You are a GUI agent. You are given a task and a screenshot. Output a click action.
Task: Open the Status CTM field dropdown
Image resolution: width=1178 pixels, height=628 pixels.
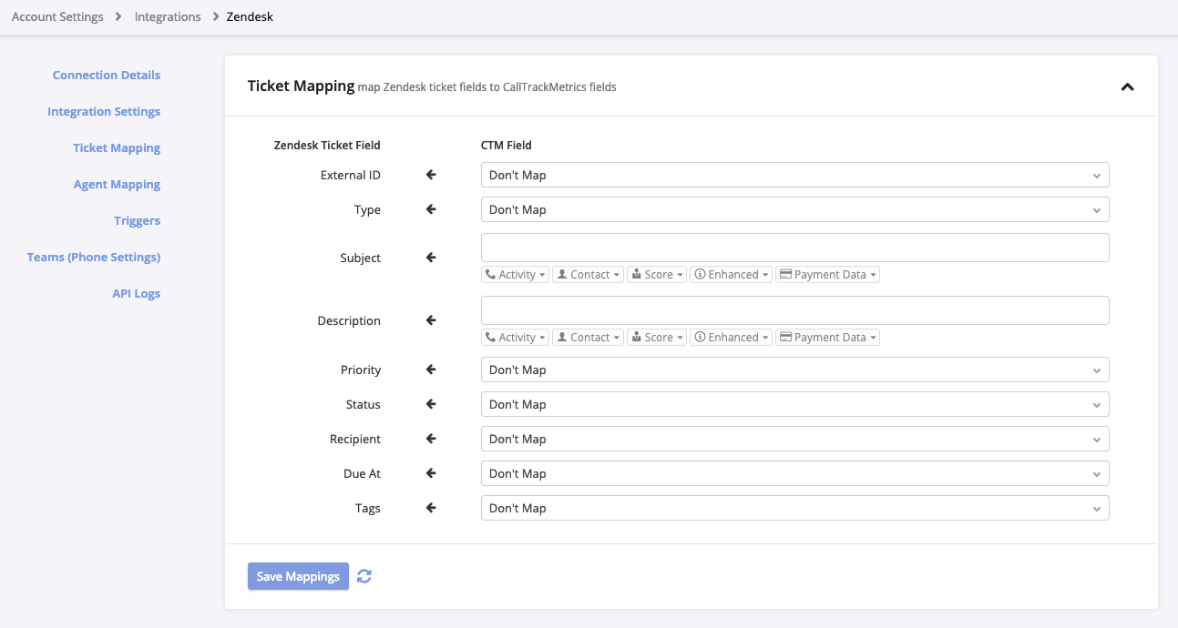coord(794,404)
